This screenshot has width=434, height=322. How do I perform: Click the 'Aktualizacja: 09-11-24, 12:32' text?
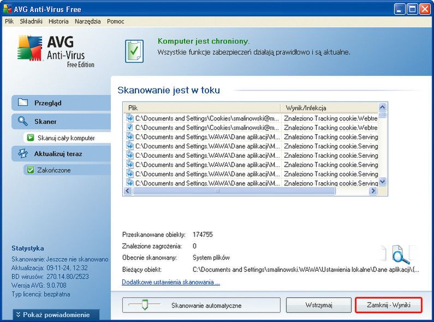pos(50,268)
